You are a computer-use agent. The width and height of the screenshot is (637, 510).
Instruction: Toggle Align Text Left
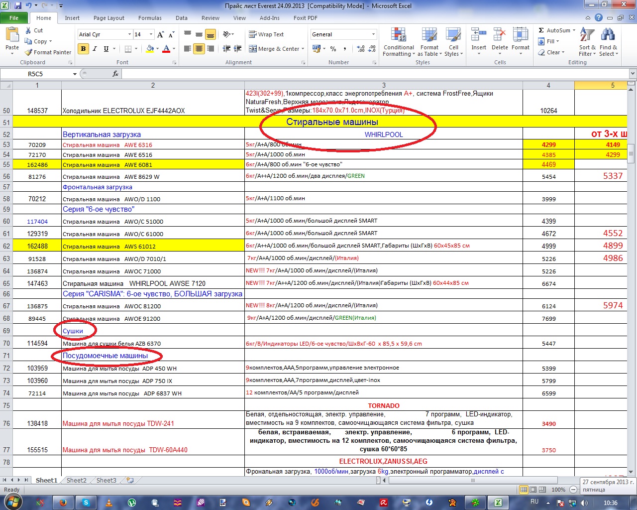[x=188, y=49]
